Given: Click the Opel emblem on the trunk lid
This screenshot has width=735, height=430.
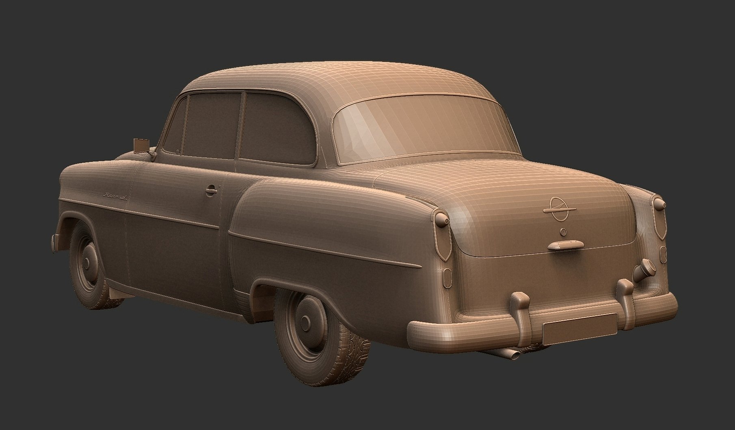Looking at the screenshot, I should coord(561,209).
